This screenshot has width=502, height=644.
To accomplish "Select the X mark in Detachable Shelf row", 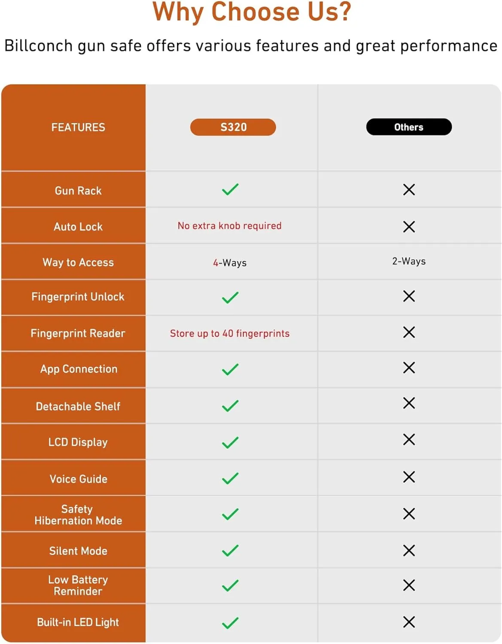I will (409, 403).
